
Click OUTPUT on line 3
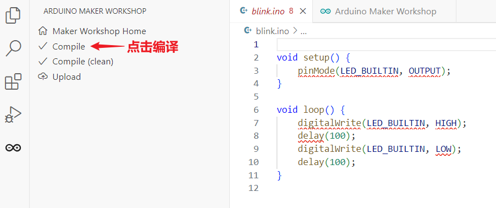[x=425, y=70]
